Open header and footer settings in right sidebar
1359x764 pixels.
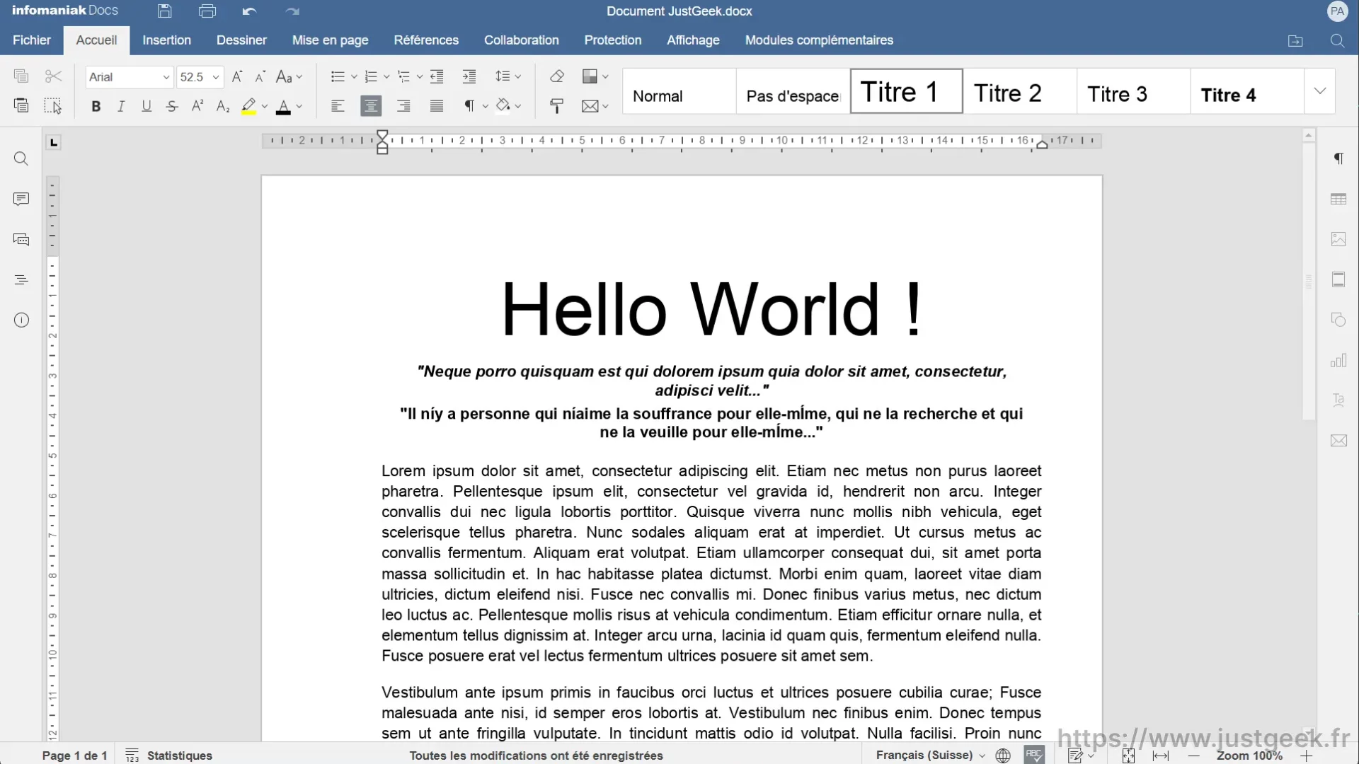(1338, 280)
